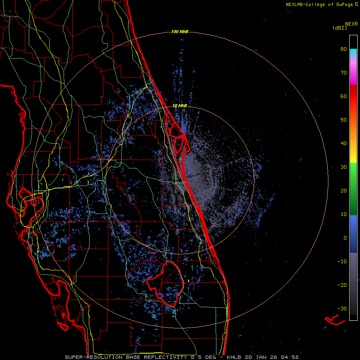Click the 100 NMI range ring label
The height and width of the screenshot is (360, 360).
180,32
